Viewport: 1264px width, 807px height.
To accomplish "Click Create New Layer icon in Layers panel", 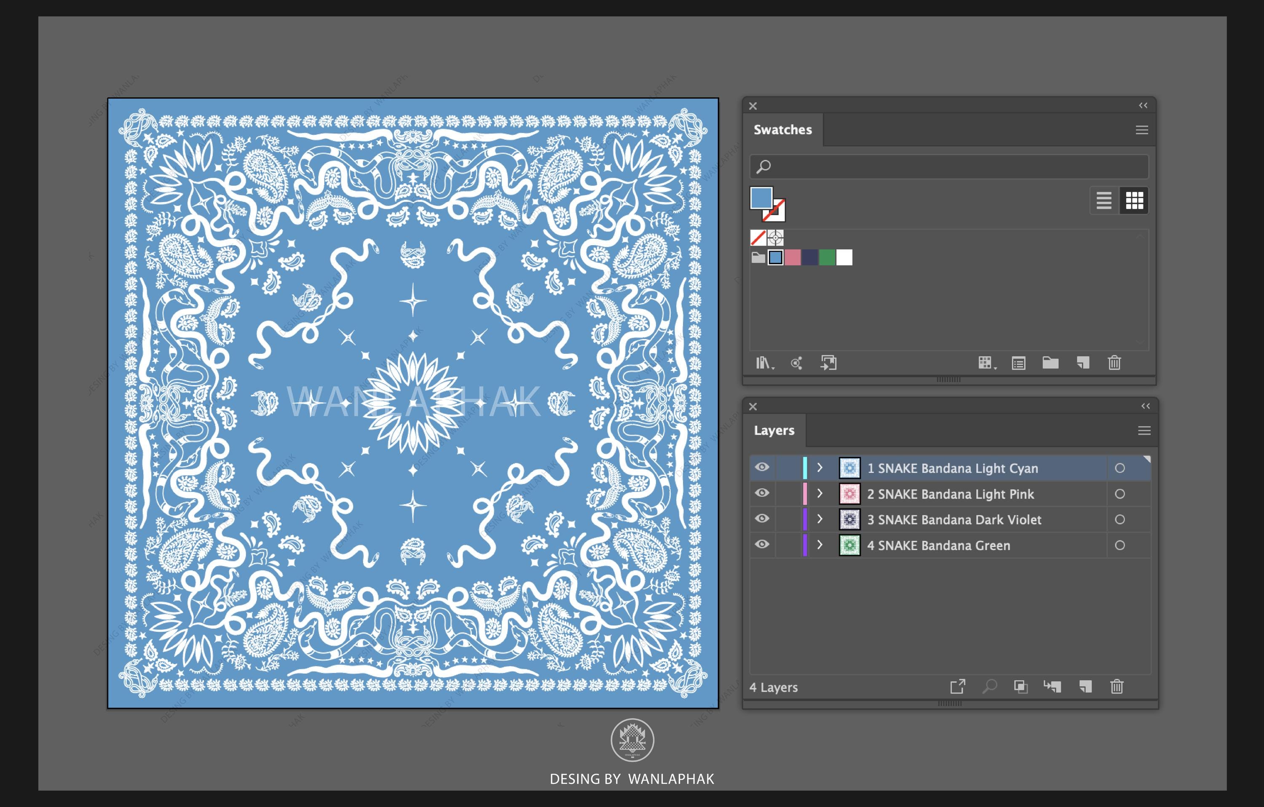I will pyautogui.click(x=1085, y=687).
